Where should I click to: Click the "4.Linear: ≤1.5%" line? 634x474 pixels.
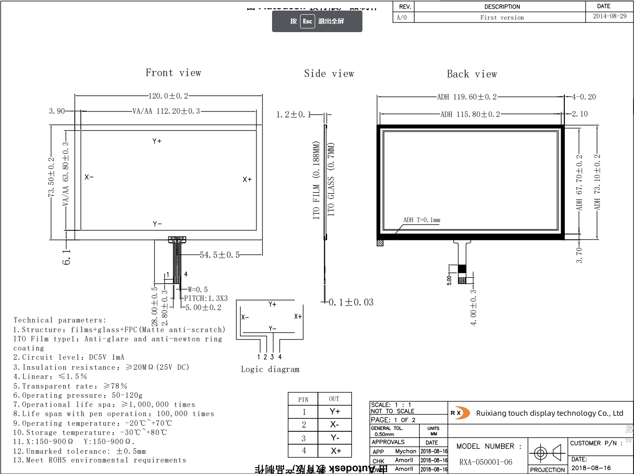pos(50,377)
